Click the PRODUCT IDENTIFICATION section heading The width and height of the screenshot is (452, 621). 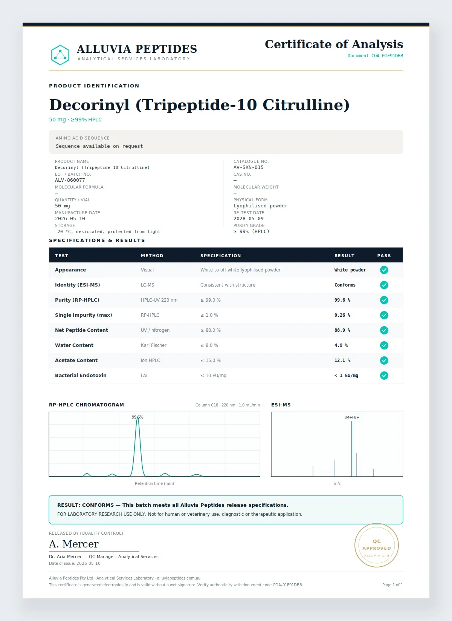pyautogui.click(x=94, y=86)
